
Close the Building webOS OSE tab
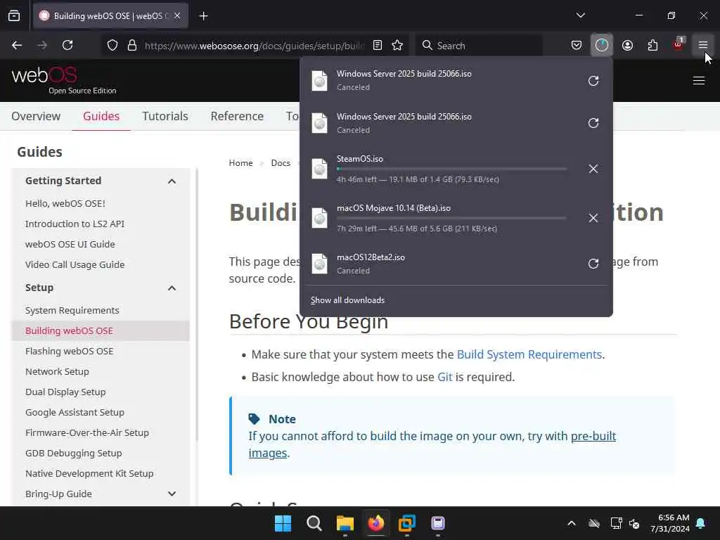pos(177,15)
